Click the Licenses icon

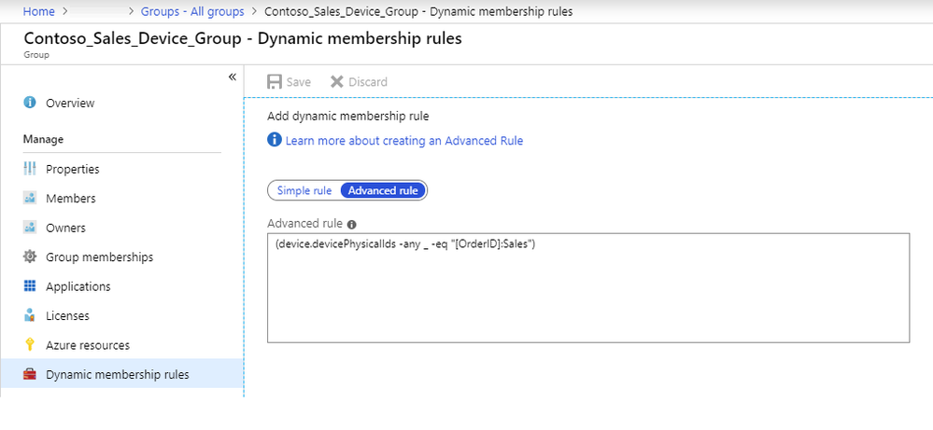[30, 315]
